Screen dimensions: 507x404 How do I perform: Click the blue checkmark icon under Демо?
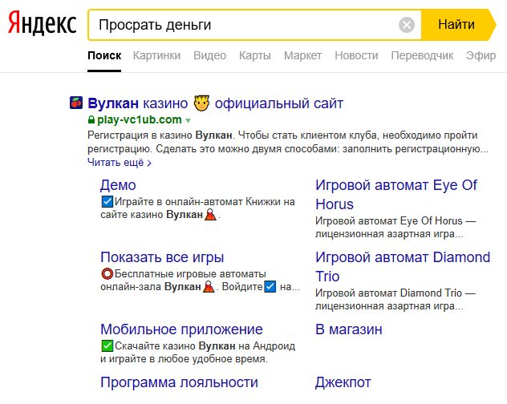pos(107,202)
